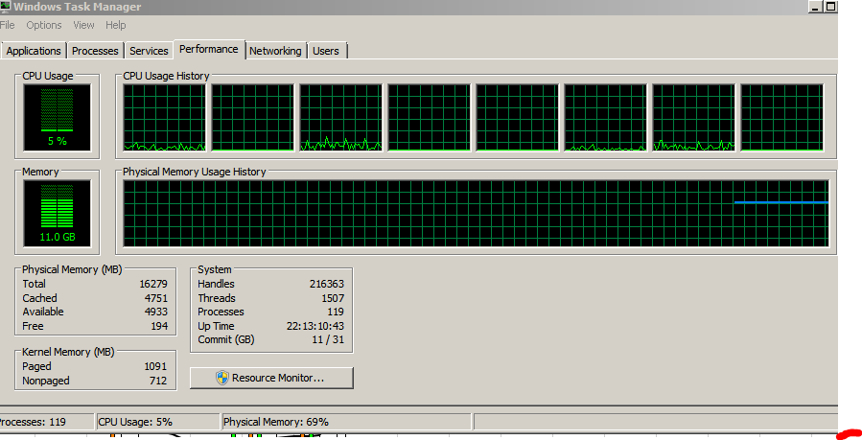Switch to the Users tab
The image size is (862, 440).
326,51
